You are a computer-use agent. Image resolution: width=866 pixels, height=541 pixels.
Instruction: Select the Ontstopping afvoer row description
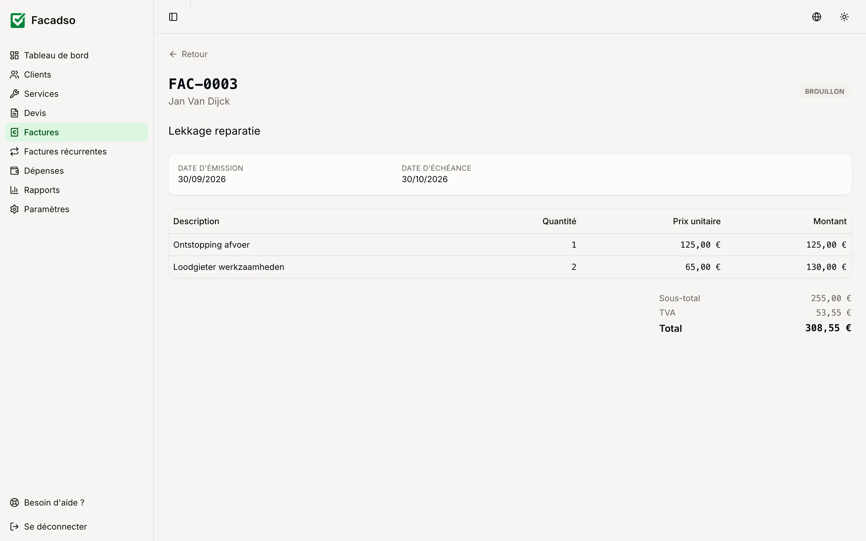tap(211, 245)
